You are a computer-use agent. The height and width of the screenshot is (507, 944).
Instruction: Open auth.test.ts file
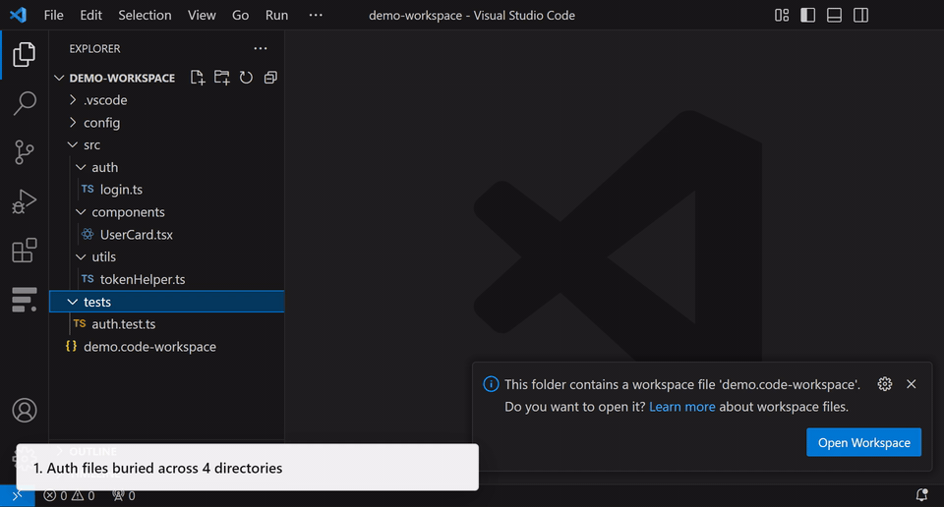tap(167, 324)
